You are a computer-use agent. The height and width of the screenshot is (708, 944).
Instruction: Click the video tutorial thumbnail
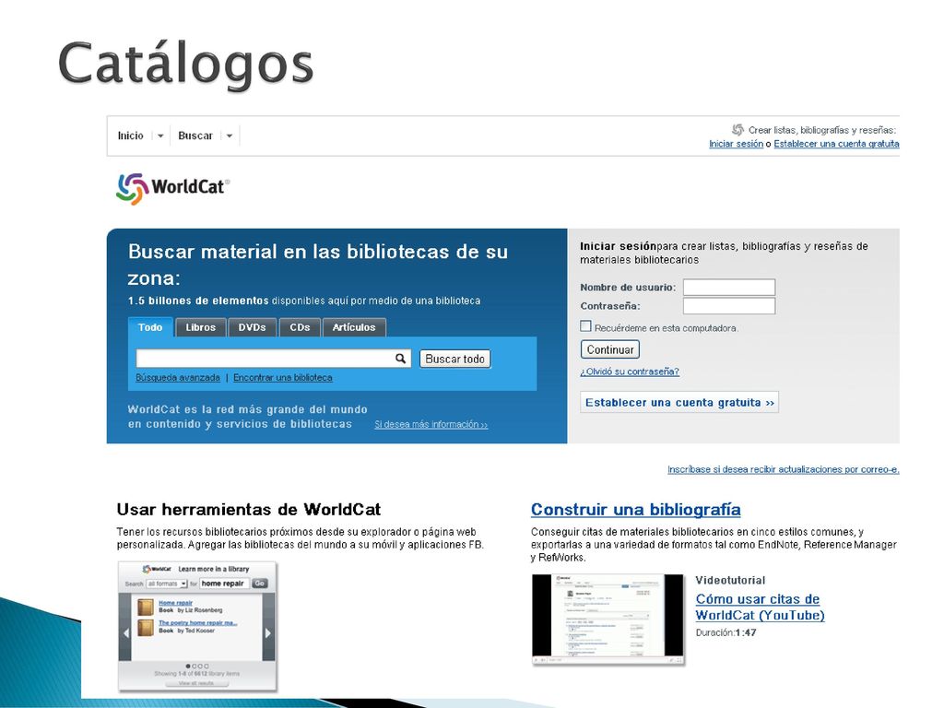click(x=608, y=619)
